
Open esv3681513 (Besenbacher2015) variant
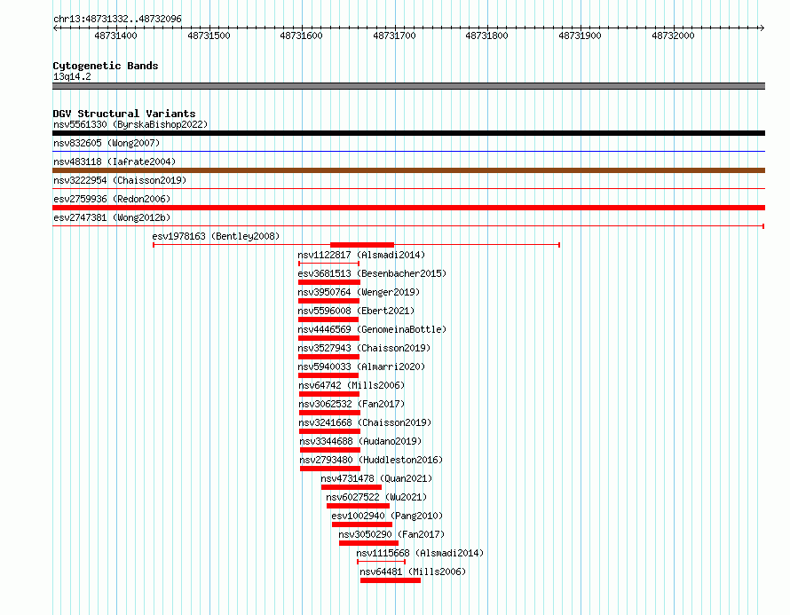click(x=372, y=273)
